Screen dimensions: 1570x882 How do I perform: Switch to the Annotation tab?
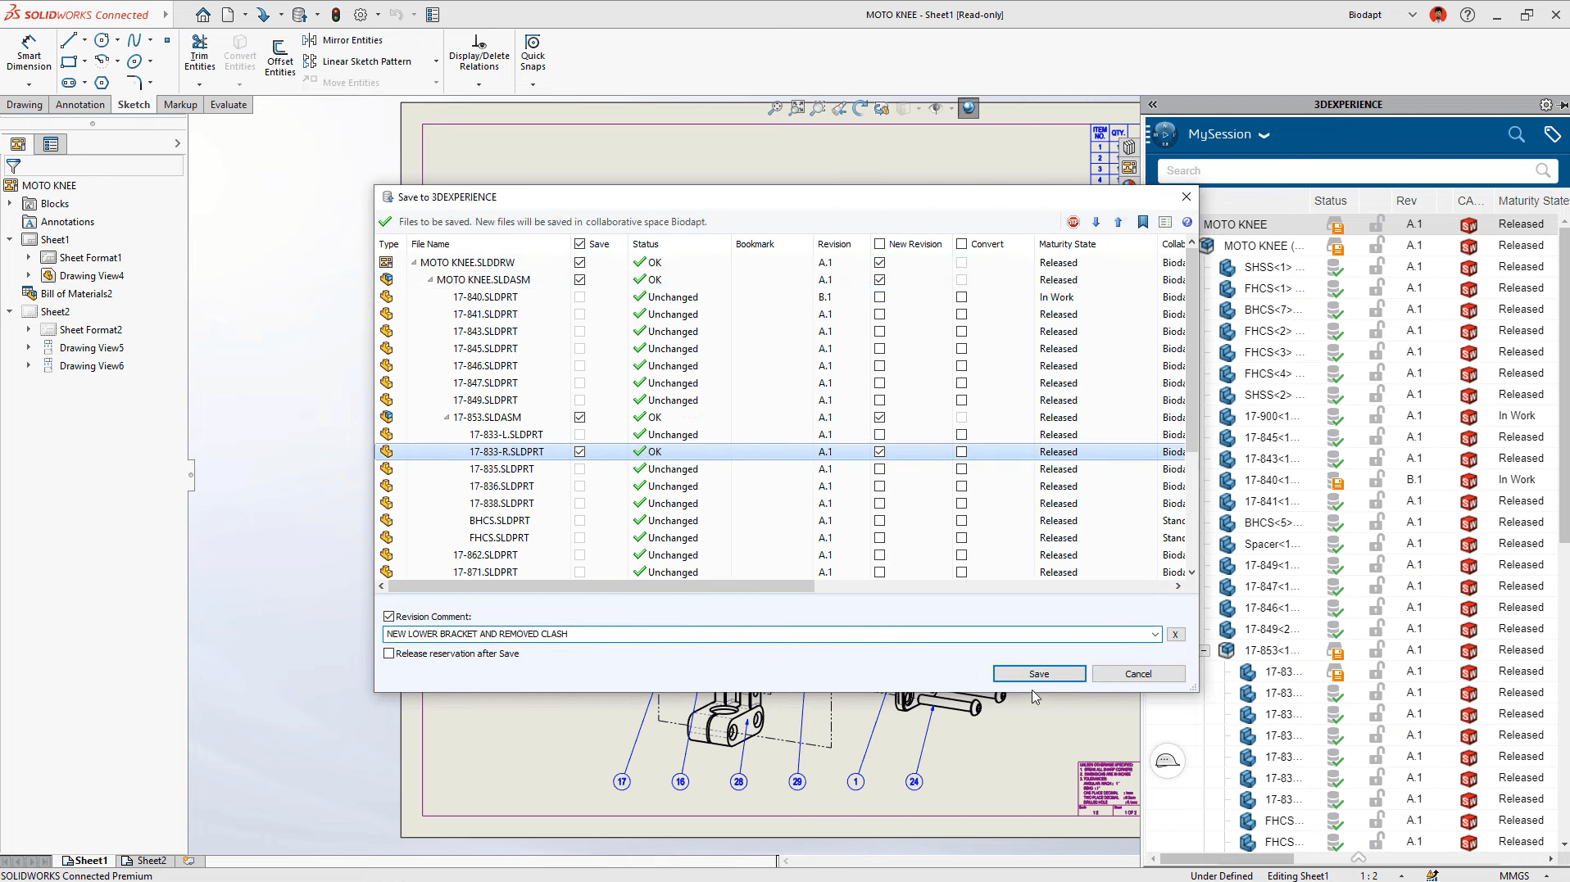pyautogui.click(x=80, y=105)
